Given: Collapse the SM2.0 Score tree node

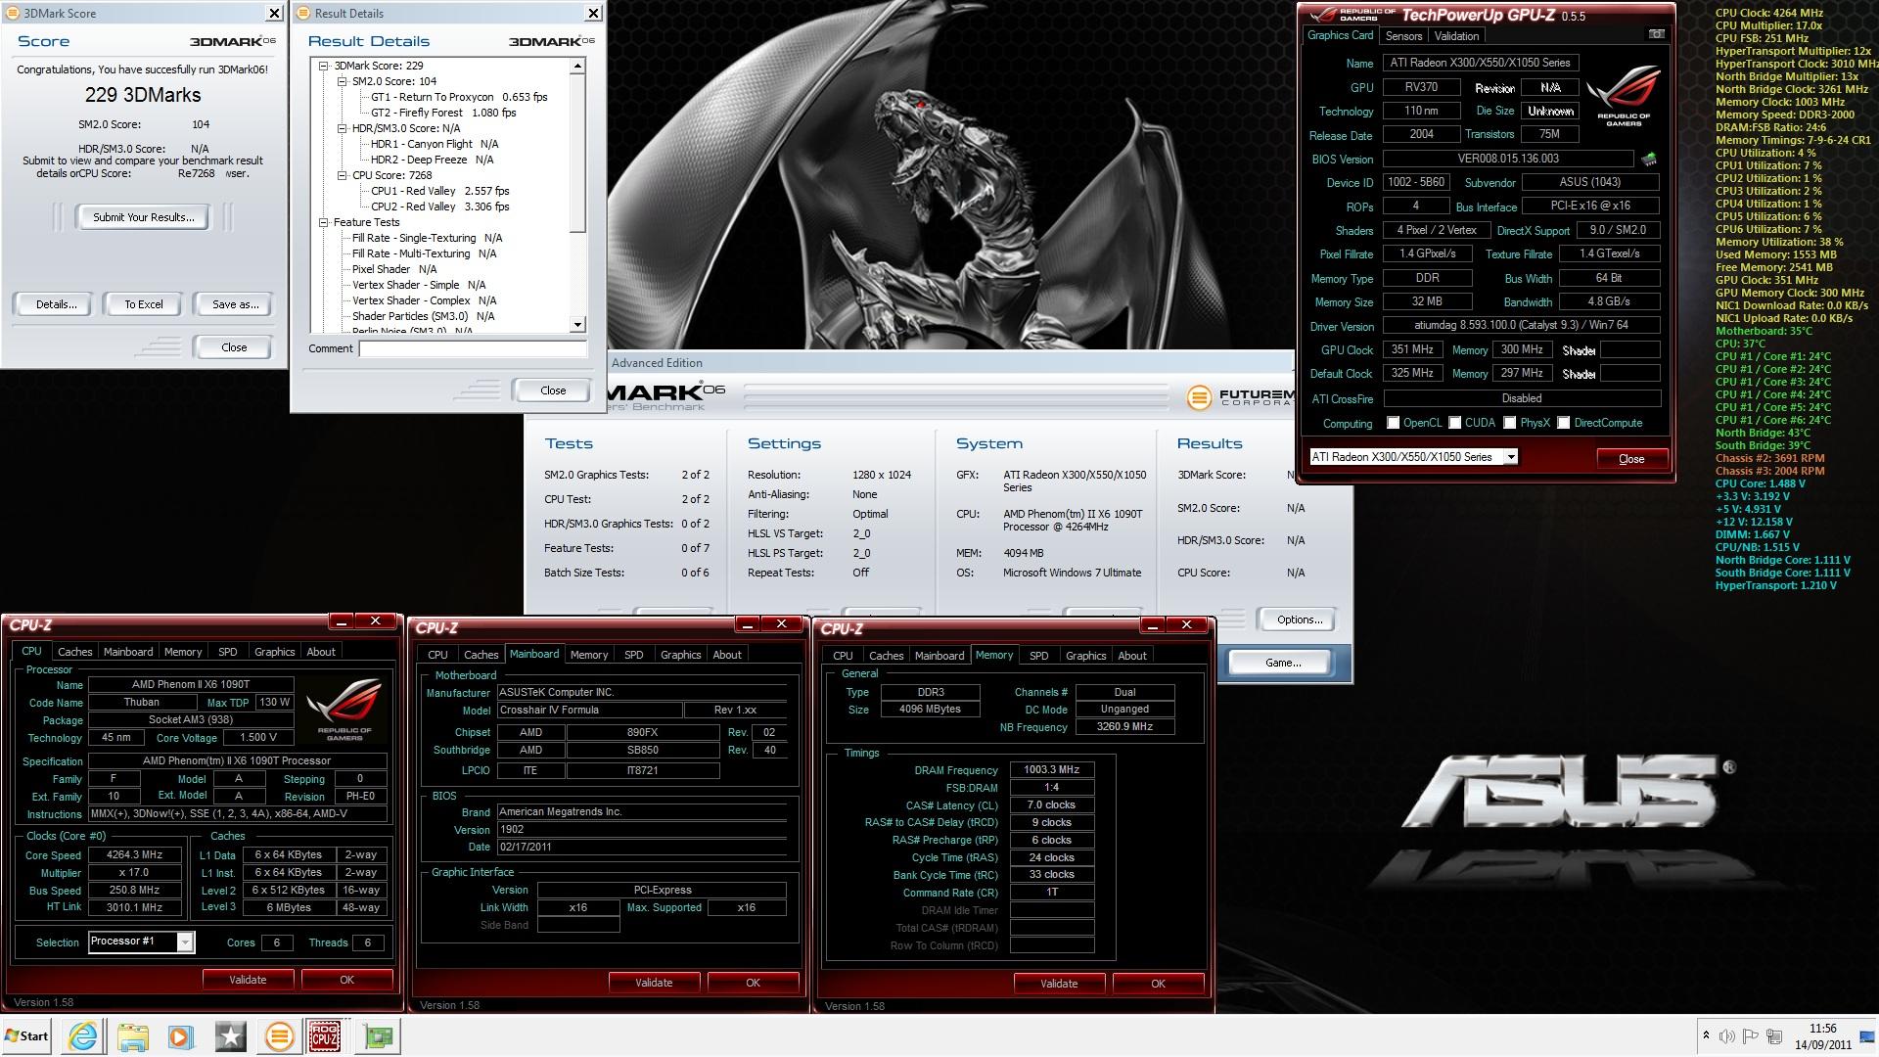Looking at the screenshot, I should pyautogui.click(x=343, y=81).
